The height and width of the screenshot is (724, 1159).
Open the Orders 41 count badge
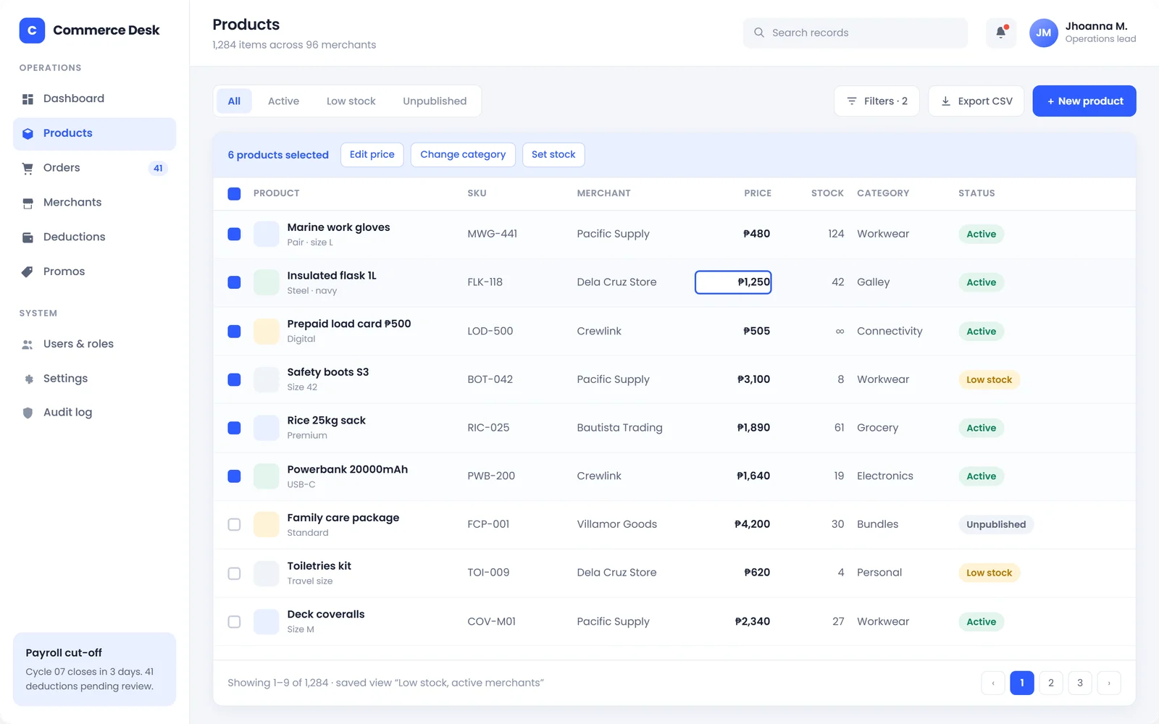tap(158, 168)
